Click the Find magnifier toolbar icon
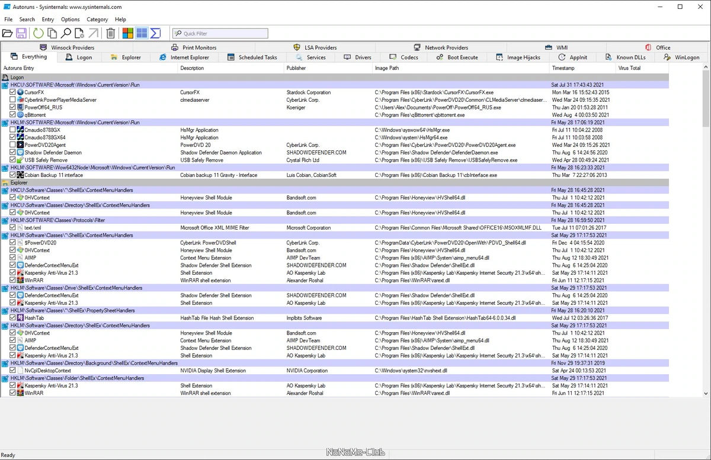711x460 pixels. 66,34
